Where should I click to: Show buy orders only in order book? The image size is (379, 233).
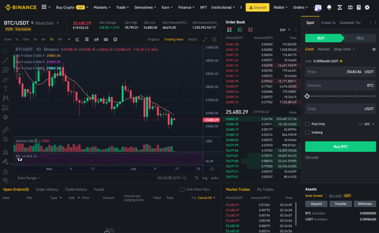pyautogui.click(x=240, y=30)
